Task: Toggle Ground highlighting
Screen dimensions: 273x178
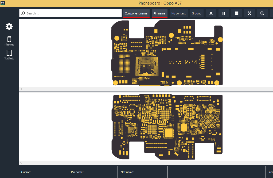Action: point(197,13)
